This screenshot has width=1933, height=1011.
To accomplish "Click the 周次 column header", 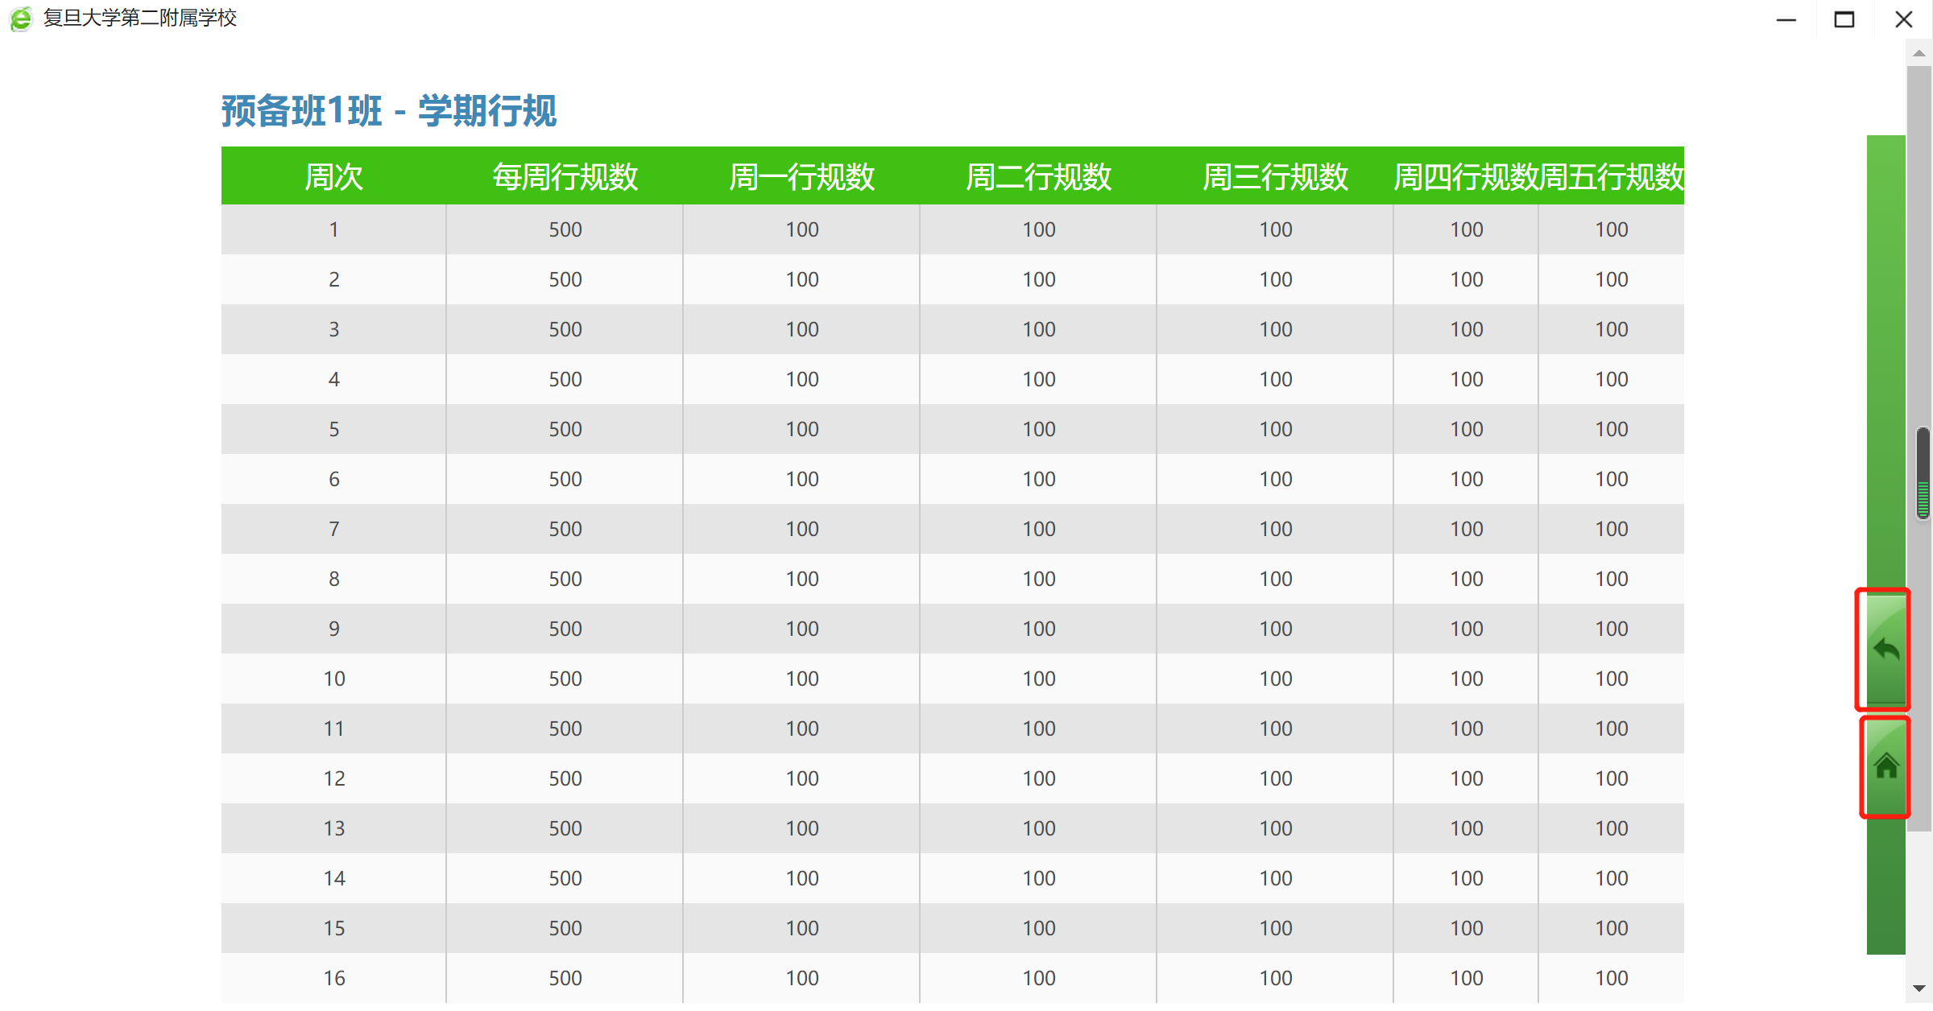I will [333, 176].
